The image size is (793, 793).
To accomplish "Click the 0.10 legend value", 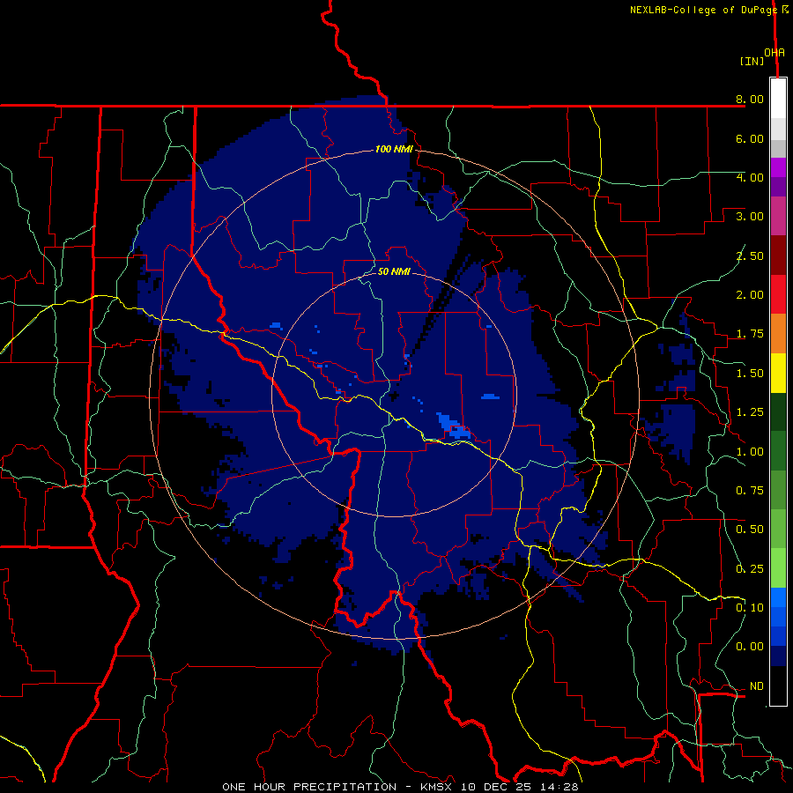I will click(x=750, y=608).
